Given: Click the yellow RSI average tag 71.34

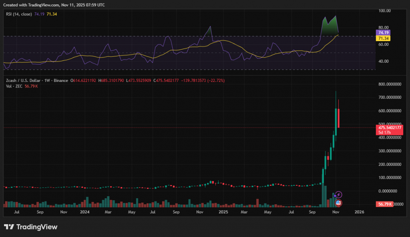Looking at the screenshot, I should coord(384,38).
